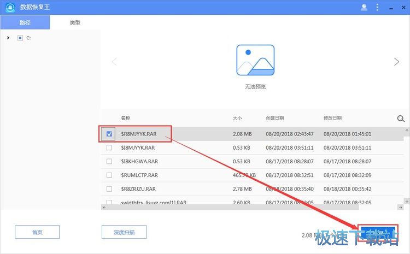Click the search magnifier icon above file list

[401, 119]
